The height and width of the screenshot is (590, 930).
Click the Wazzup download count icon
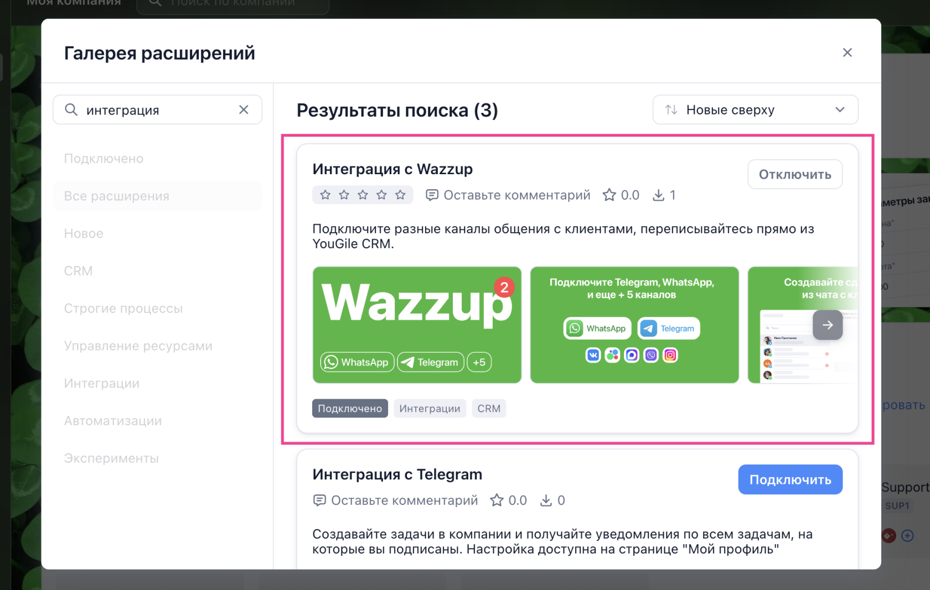click(x=658, y=195)
